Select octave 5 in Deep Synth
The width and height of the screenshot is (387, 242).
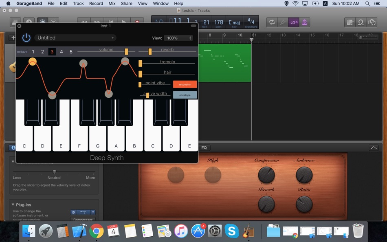pos(71,52)
